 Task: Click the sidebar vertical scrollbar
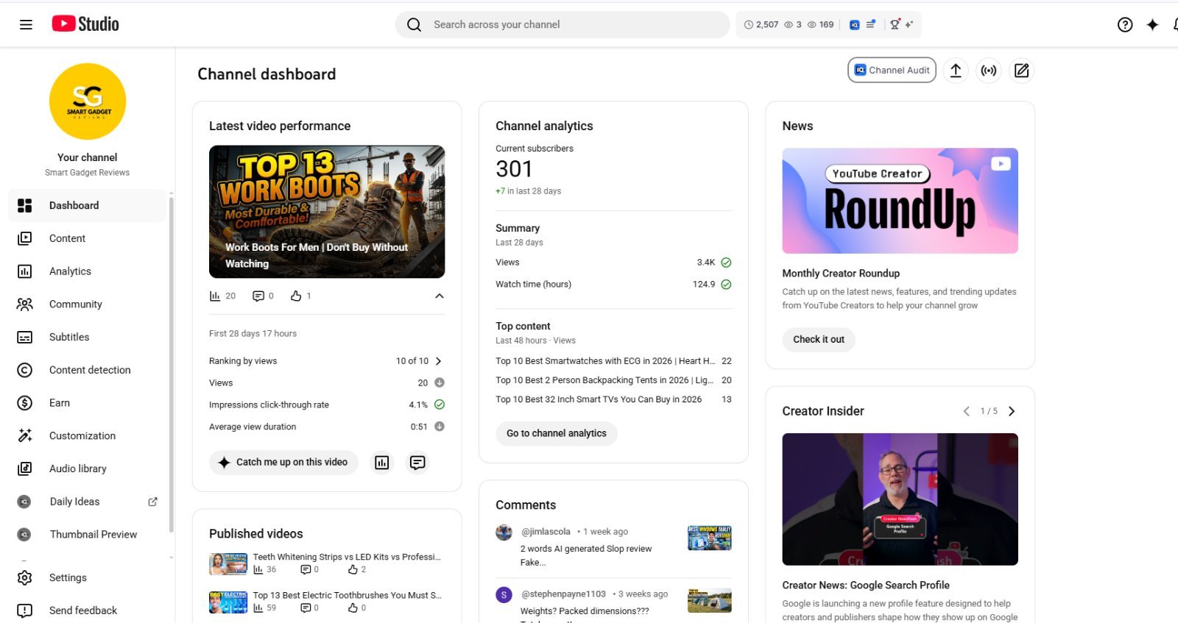172,364
